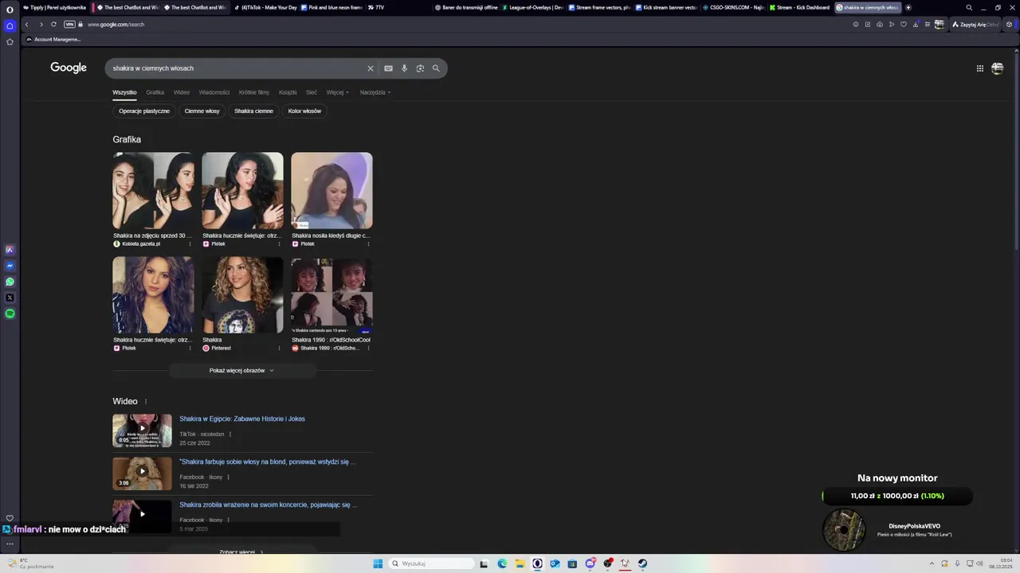Image resolution: width=1020 pixels, height=573 pixels.
Task: Open downloads from browser toolbar
Action: pyautogui.click(x=916, y=25)
